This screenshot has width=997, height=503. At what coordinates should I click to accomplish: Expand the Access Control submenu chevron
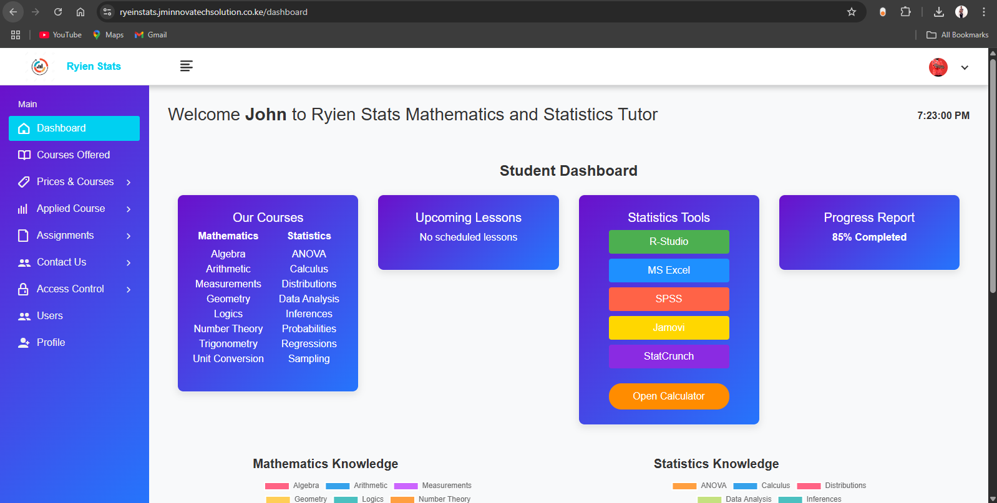coord(129,289)
